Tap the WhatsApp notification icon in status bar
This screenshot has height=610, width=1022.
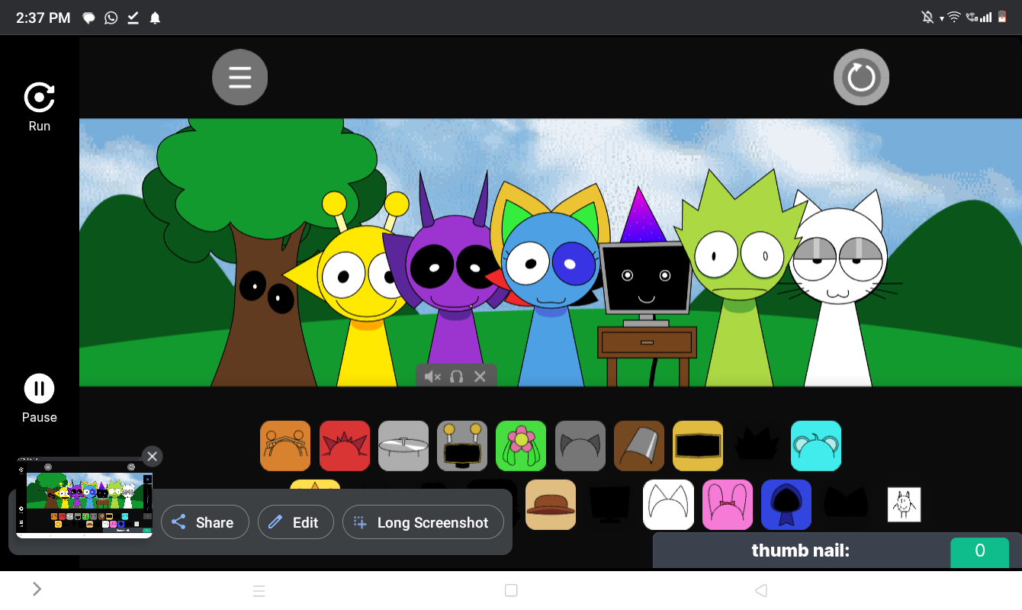pyautogui.click(x=111, y=18)
